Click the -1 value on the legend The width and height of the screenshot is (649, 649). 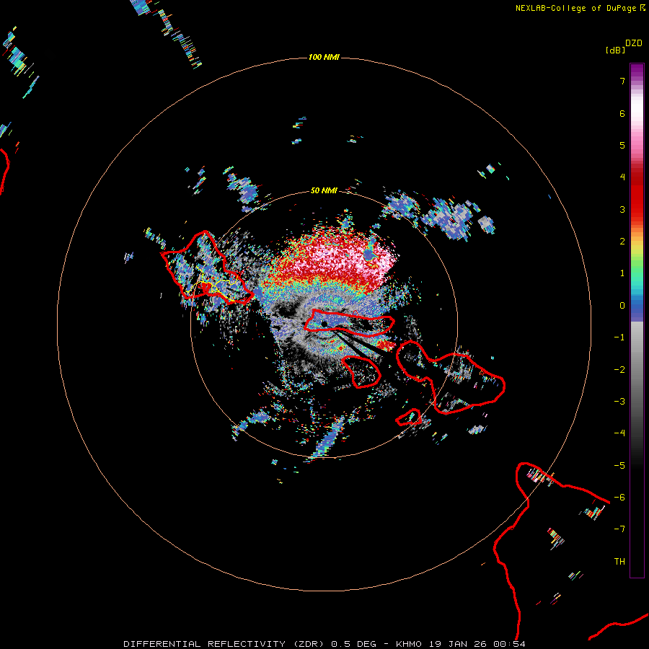click(x=619, y=337)
